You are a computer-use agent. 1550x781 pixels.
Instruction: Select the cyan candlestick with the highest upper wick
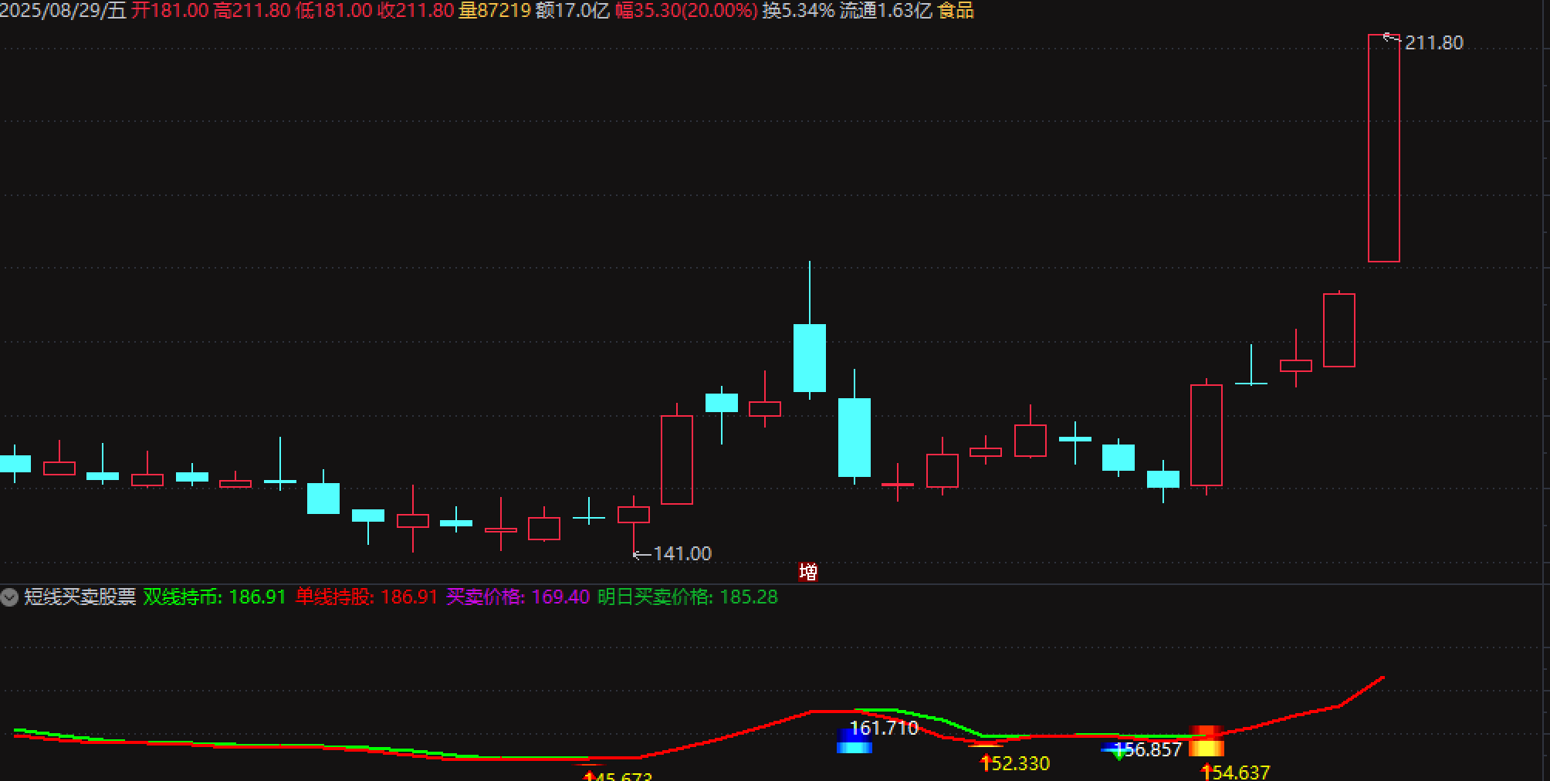coord(810,357)
